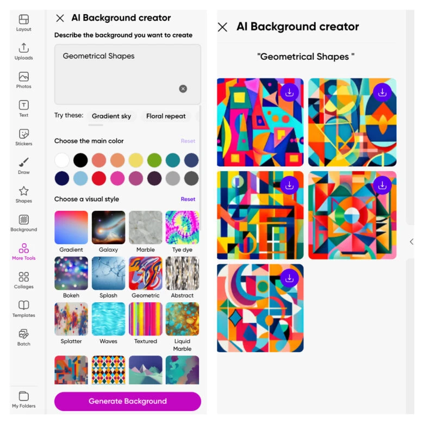Choose the red main color swatch
The height and width of the screenshot is (424, 424).
click(99, 178)
